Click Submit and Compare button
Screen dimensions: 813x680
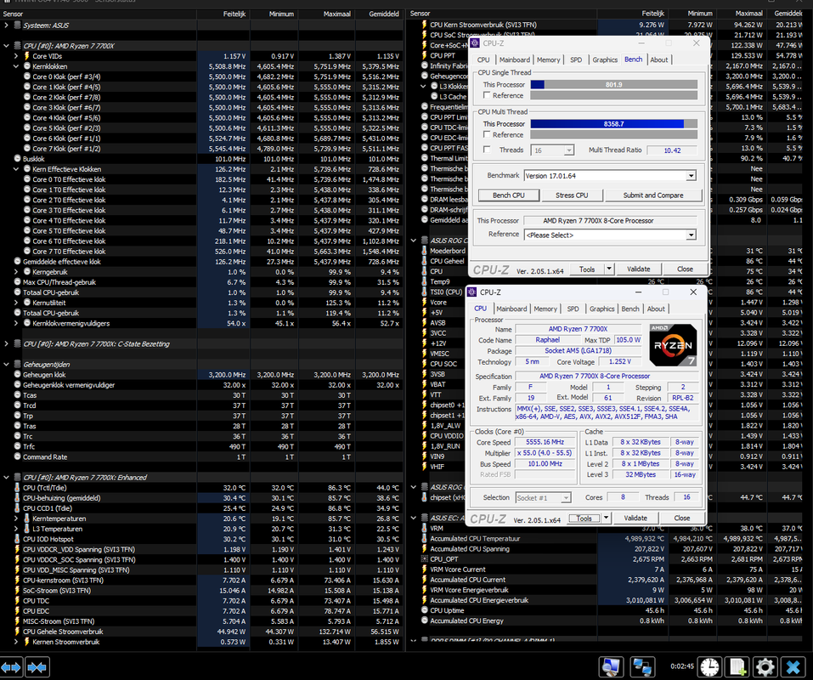pyautogui.click(x=652, y=195)
